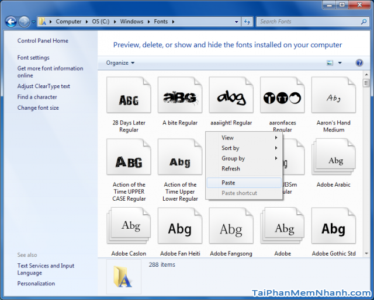
Task: Click the Fonts folder icon in address bar
Action: [43, 22]
